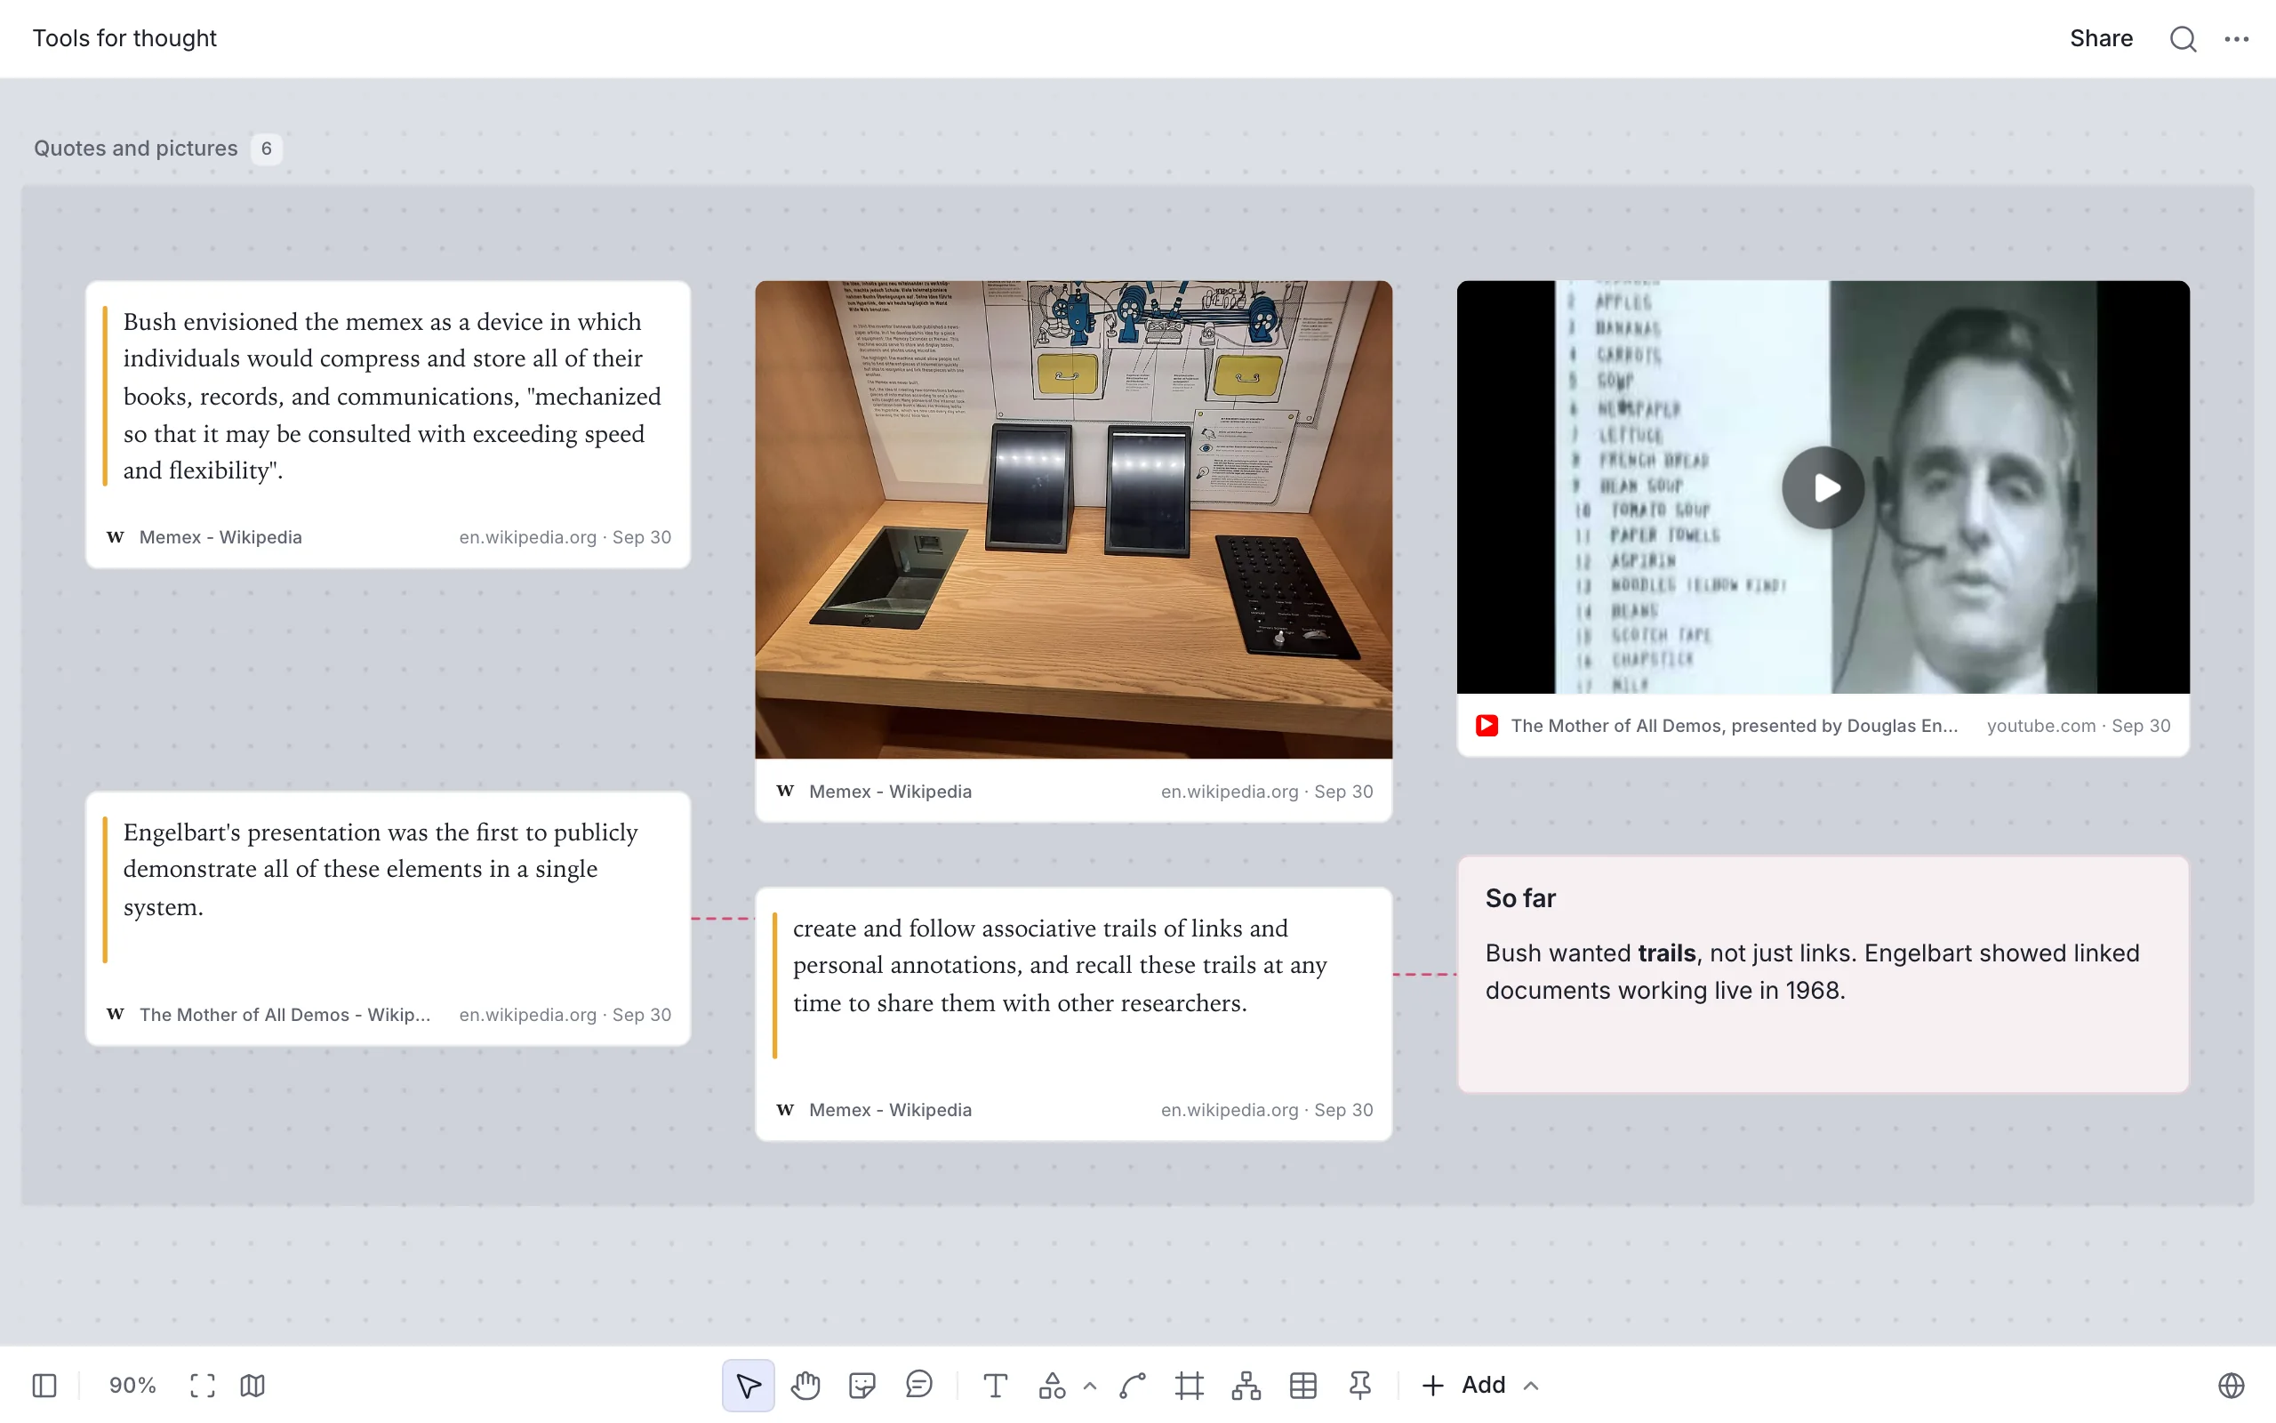Click the pin tool icon

[x=1360, y=1386]
